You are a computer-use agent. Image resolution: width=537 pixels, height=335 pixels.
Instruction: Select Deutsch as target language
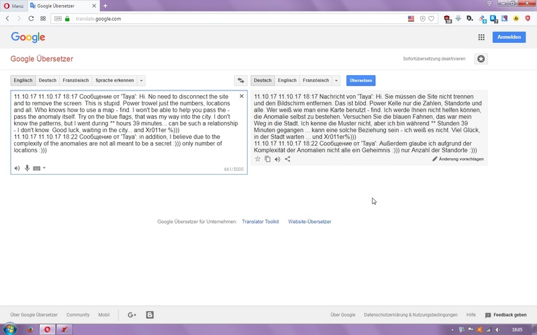[x=262, y=80]
